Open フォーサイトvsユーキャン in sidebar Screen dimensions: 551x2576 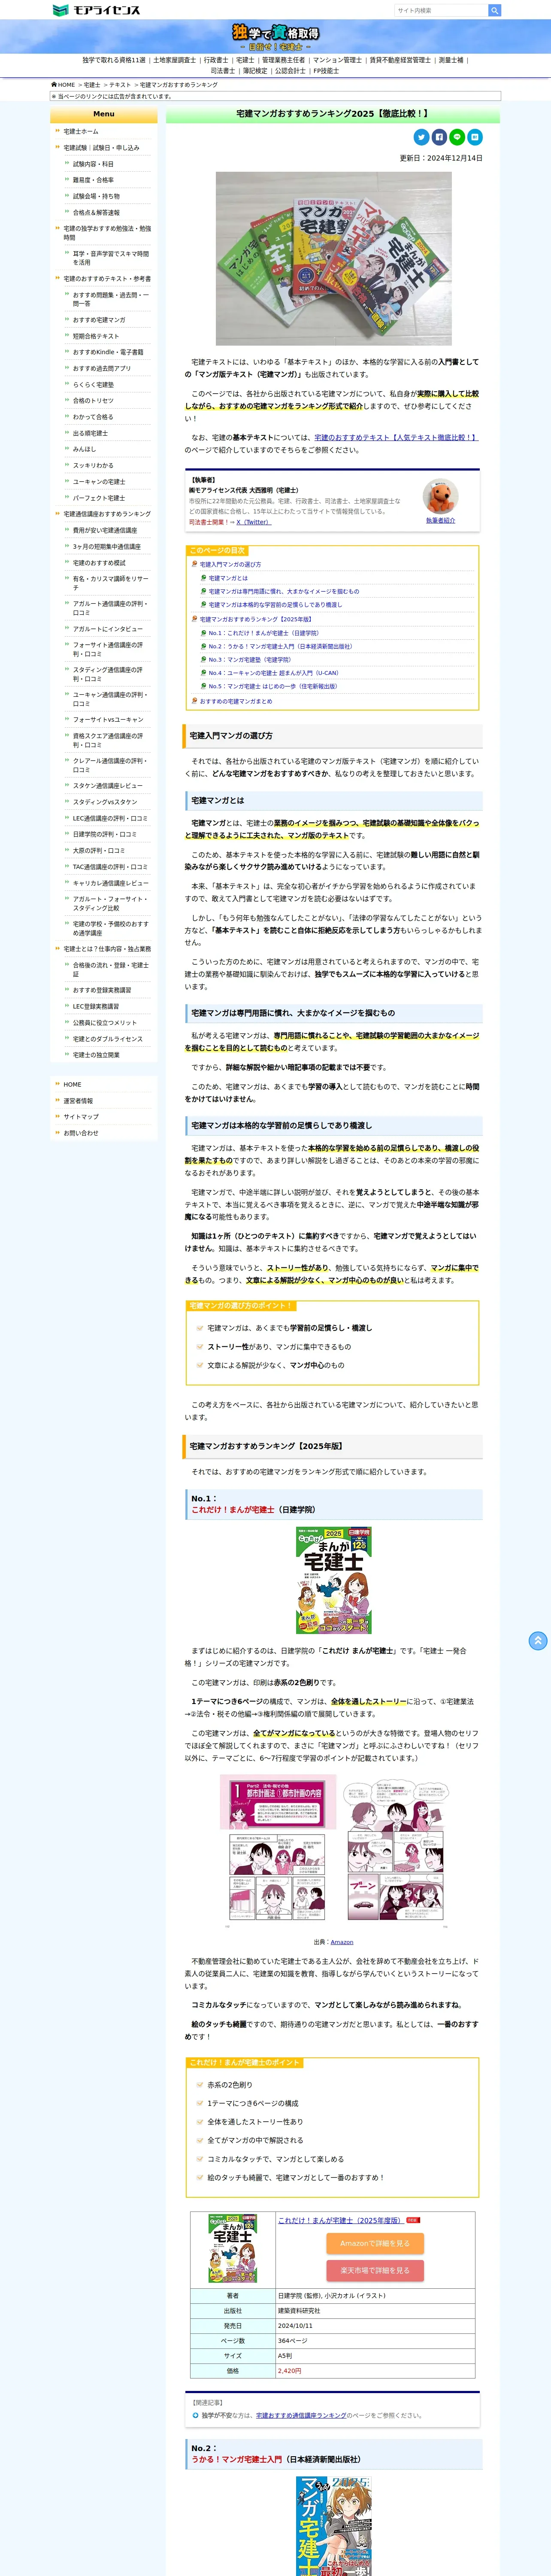pyautogui.click(x=108, y=719)
